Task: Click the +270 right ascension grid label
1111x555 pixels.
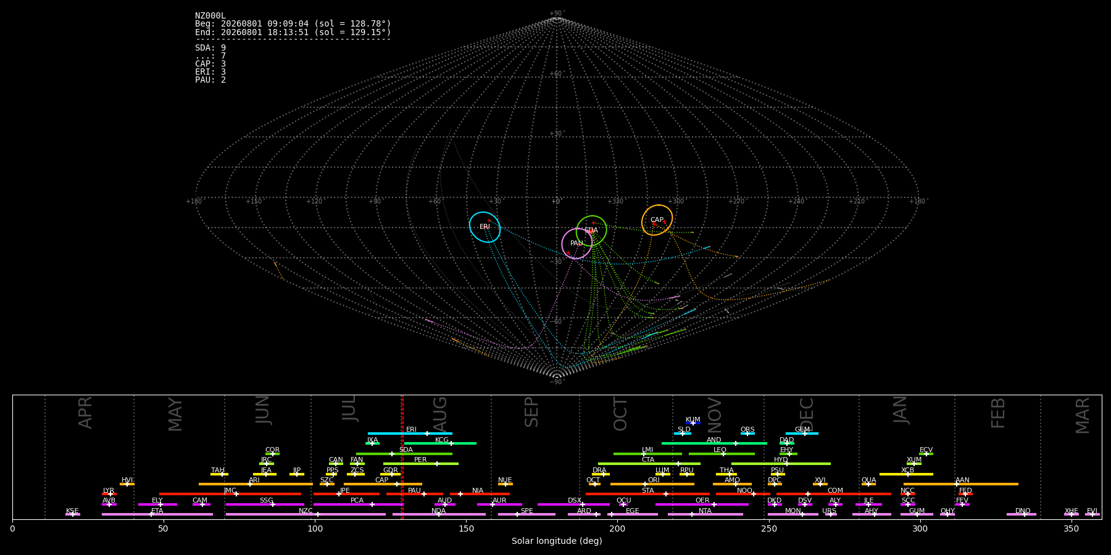Action: click(736, 202)
